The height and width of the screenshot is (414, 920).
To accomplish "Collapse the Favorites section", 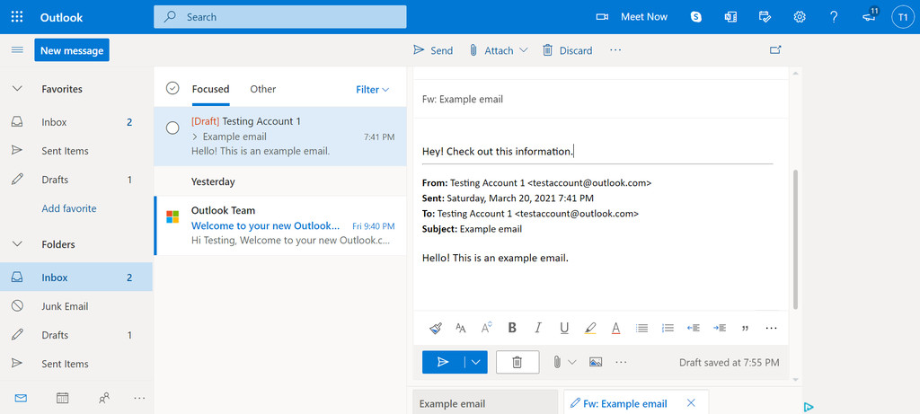I will tap(17, 89).
